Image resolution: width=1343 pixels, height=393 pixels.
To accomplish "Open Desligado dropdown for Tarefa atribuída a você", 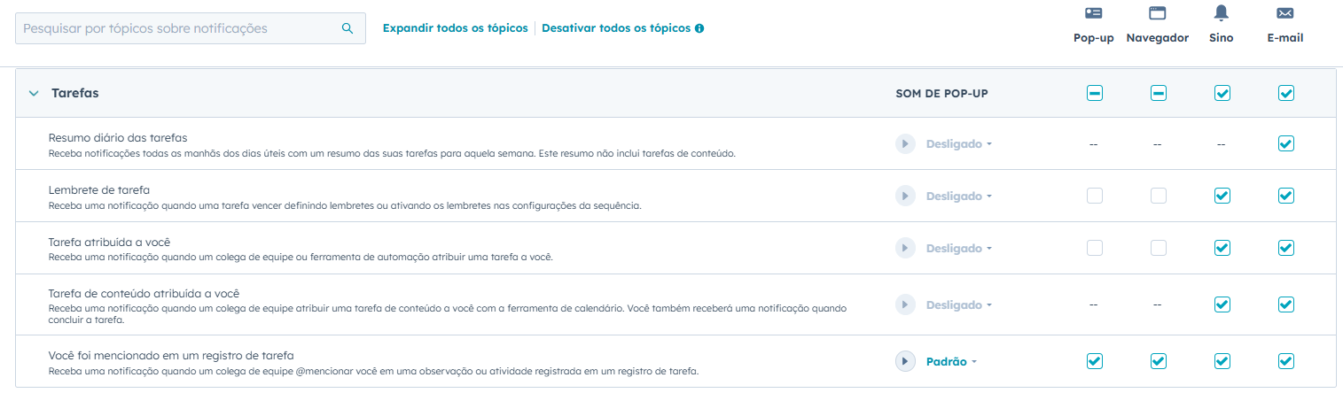I will pyautogui.click(x=959, y=248).
